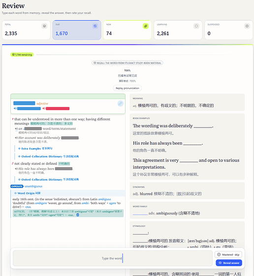The image size is (254, 276).
Task: Click the Suspended card cancel icon
Action: tap(247, 26)
